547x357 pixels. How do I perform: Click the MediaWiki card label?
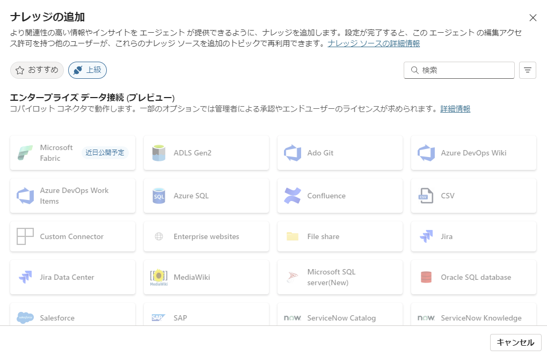pyautogui.click(x=192, y=277)
